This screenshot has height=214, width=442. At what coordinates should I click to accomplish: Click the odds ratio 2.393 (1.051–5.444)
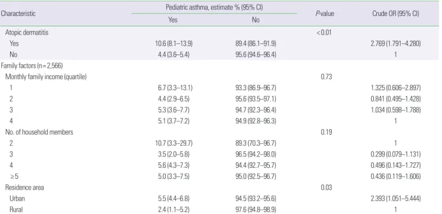click(x=395, y=199)
